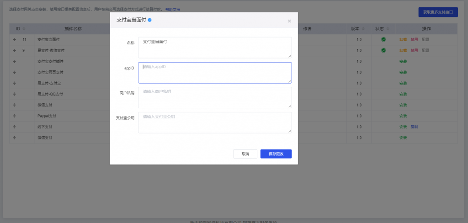468x223 pixels.
Task: Click 卸载 for 易支付-微信支付 row
Action: [x=403, y=50]
